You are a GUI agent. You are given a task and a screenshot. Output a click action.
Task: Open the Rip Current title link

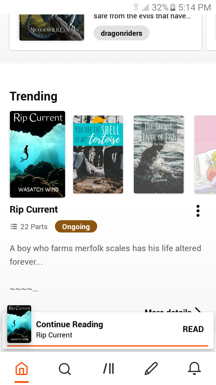pyautogui.click(x=34, y=209)
